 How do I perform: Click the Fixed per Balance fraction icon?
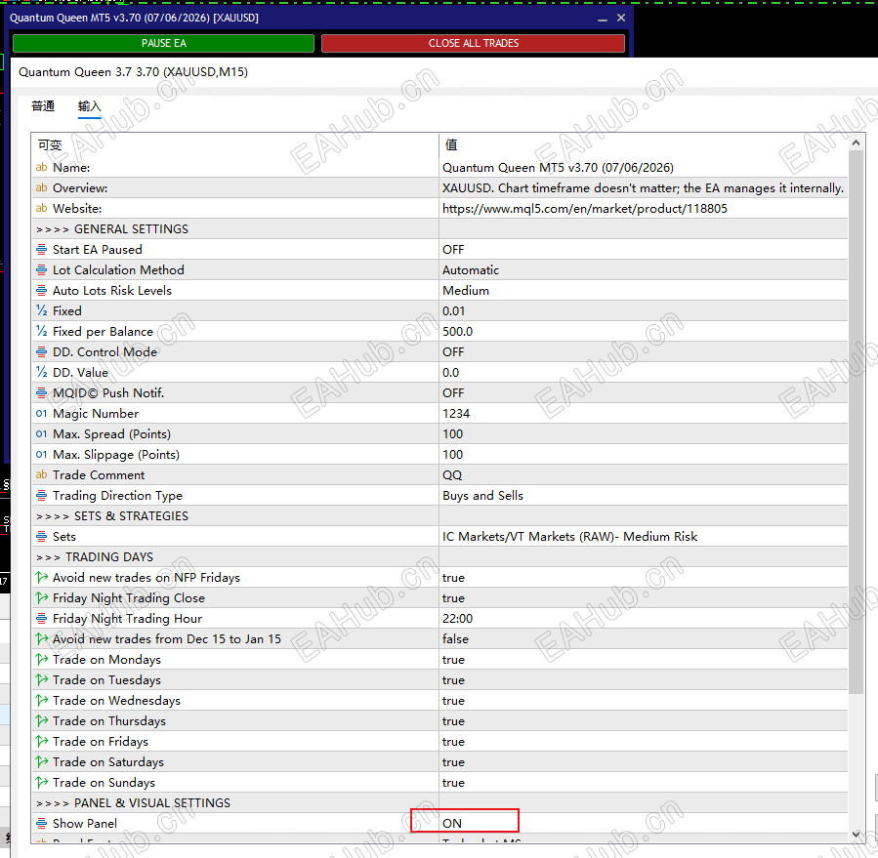tap(41, 331)
